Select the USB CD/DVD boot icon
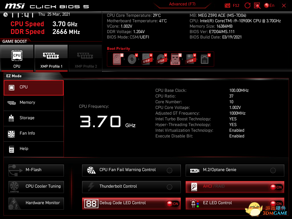This screenshot has width=292, height=219. [x=162, y=59]
